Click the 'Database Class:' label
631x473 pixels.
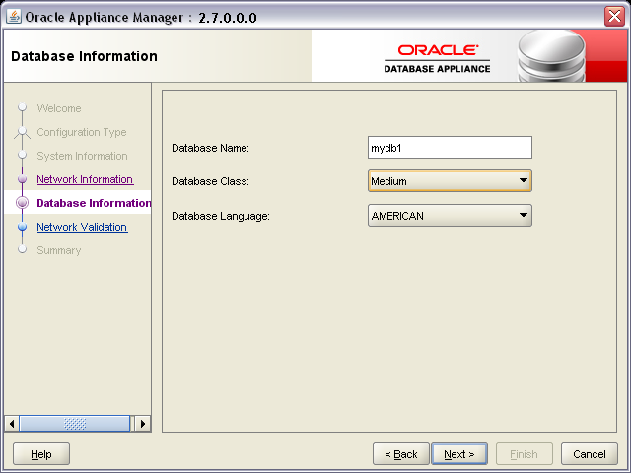click(210, 181)
